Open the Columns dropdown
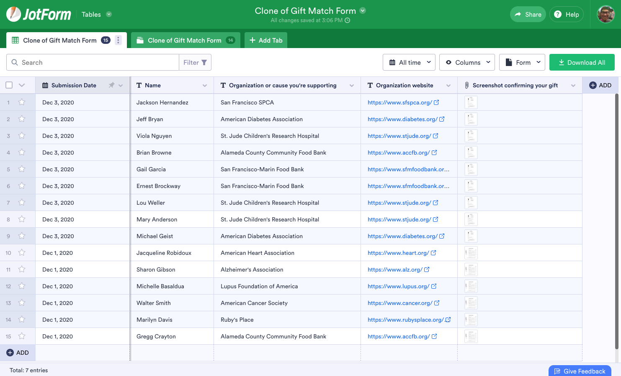Image resolution: width=621 pixels, height=376 pixels. pyautogui.click(x=467, y=62)
